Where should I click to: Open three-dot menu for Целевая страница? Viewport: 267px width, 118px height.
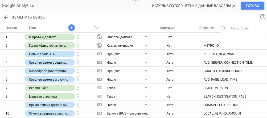[x=78, y=96]
